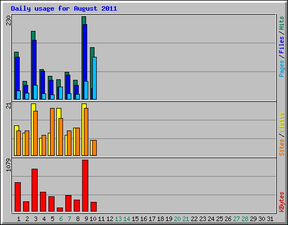This screenshot has height=225, width=288.
Task: Click the green "Hits" legend label
Action: (x=281, y=23)
